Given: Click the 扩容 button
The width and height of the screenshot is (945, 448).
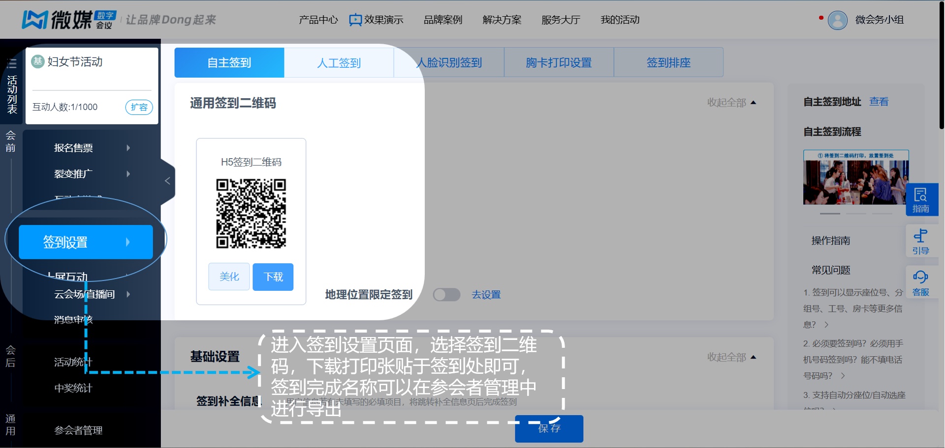Looking at the screenshot, I should [x=139, y=107].
